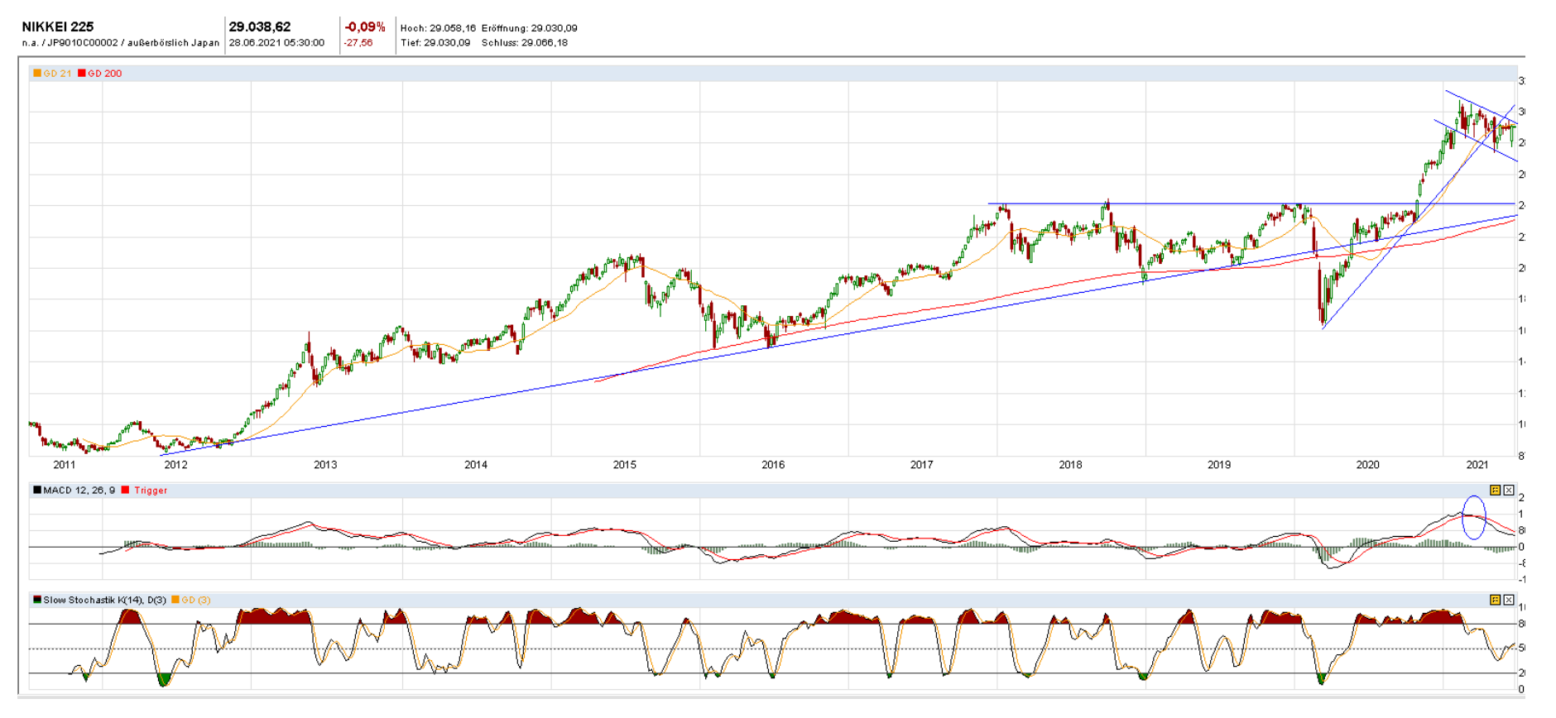Click the 2015 label on the time axis
Image resolution: width=1556 pixels, height=718 pixels.
pyautogui.click(x=625, y=465)
